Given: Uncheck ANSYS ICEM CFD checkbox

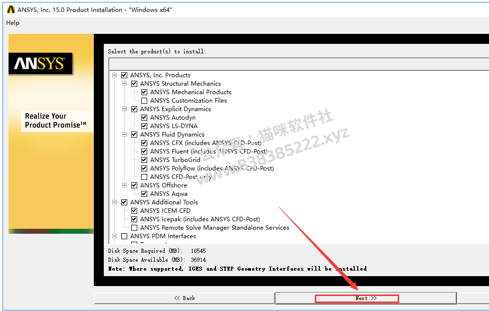Looking at the screenshot, I should pyautogui.click(x=134, y=211).
